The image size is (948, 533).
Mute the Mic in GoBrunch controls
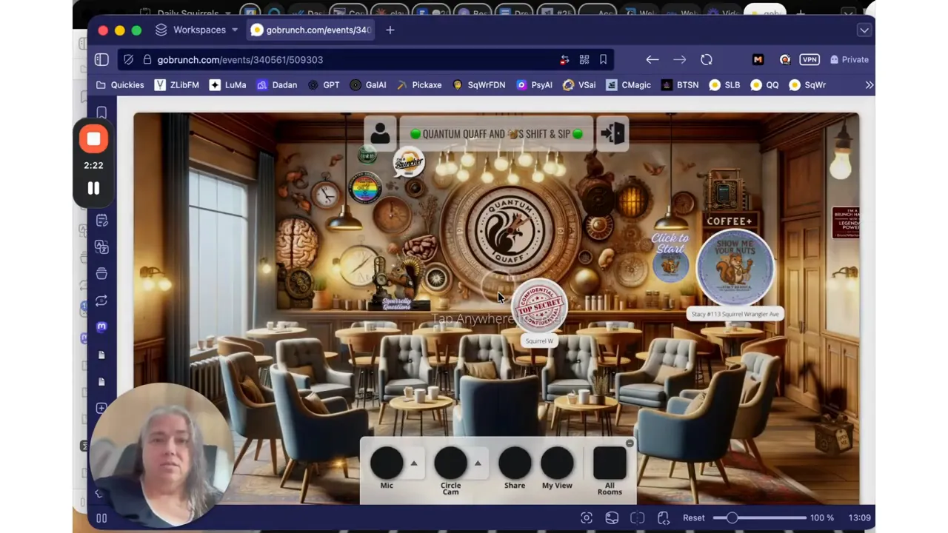[x=387, y=464]
